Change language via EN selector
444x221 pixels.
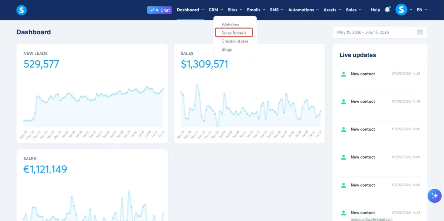(422, 10)
